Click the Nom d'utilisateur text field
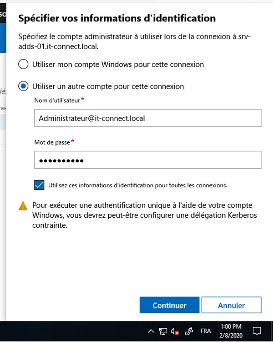 (147, 118)
